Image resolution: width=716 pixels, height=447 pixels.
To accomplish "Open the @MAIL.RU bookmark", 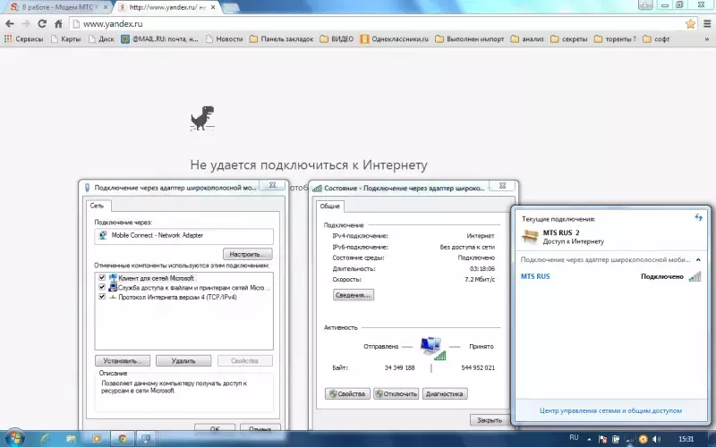I will click(x=159, y=39).
